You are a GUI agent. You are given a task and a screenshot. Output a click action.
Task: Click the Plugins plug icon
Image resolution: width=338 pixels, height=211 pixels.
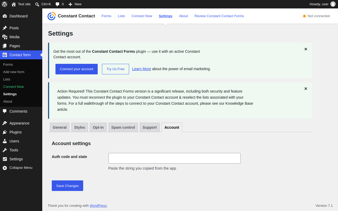(x=5, y=132)
